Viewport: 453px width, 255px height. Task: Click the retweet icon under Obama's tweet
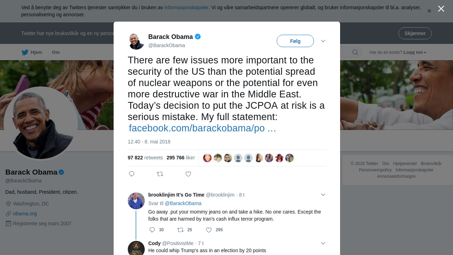point(160,174)
